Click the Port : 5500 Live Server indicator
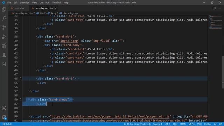Screen dimensions: 224x126 click(195, 124)
